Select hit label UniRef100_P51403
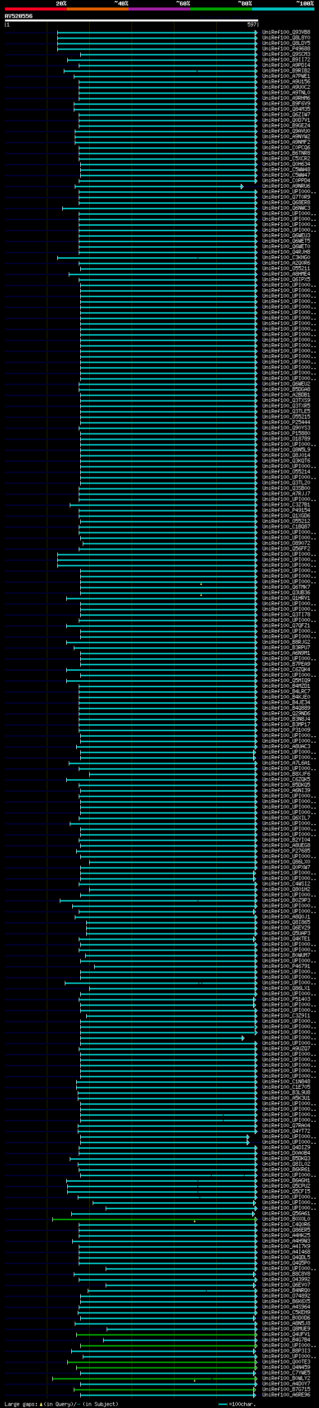The height and width of the screenshot is (1408, 319). click(286, 999)
